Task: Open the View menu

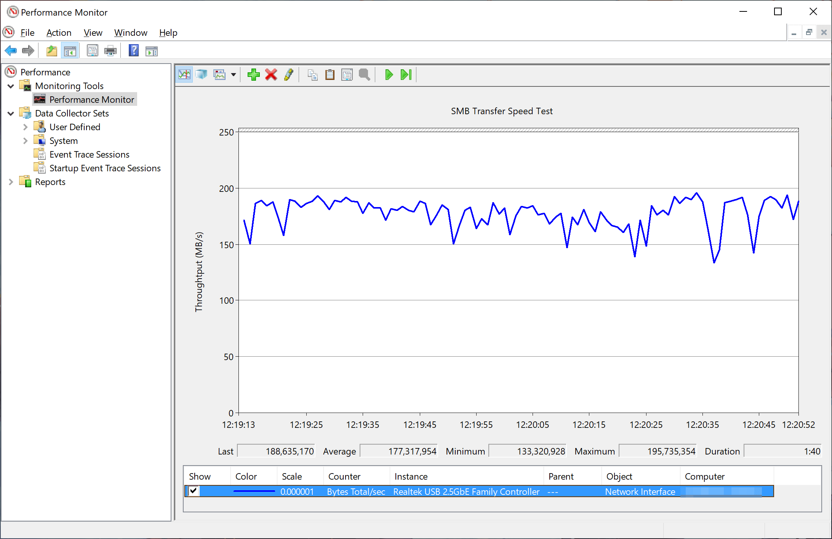Action: click(x=93, y=33)
